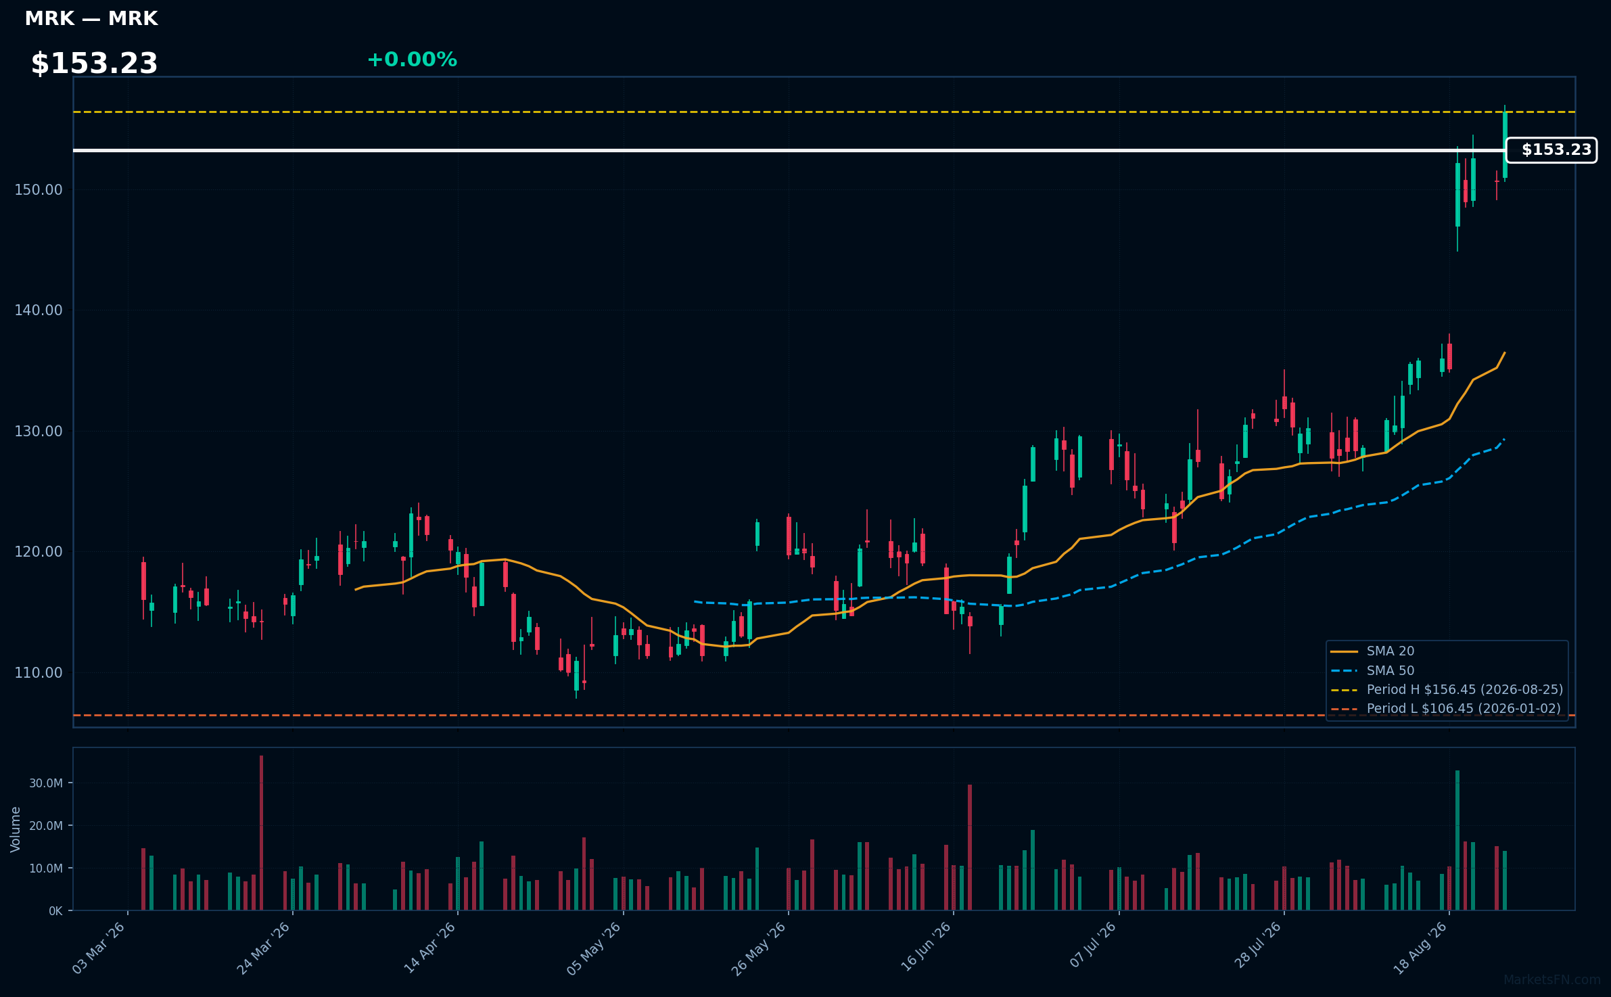Click the 120.00 price axis label
Viewport: 1611px width, 997px height.
[x=39, y=552]
